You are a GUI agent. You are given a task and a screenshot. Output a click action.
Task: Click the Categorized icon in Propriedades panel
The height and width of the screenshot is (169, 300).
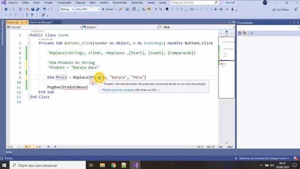click(x=240, y=33)
